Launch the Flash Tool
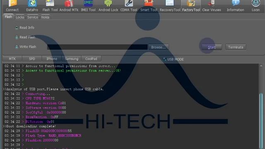 point(50,6)
